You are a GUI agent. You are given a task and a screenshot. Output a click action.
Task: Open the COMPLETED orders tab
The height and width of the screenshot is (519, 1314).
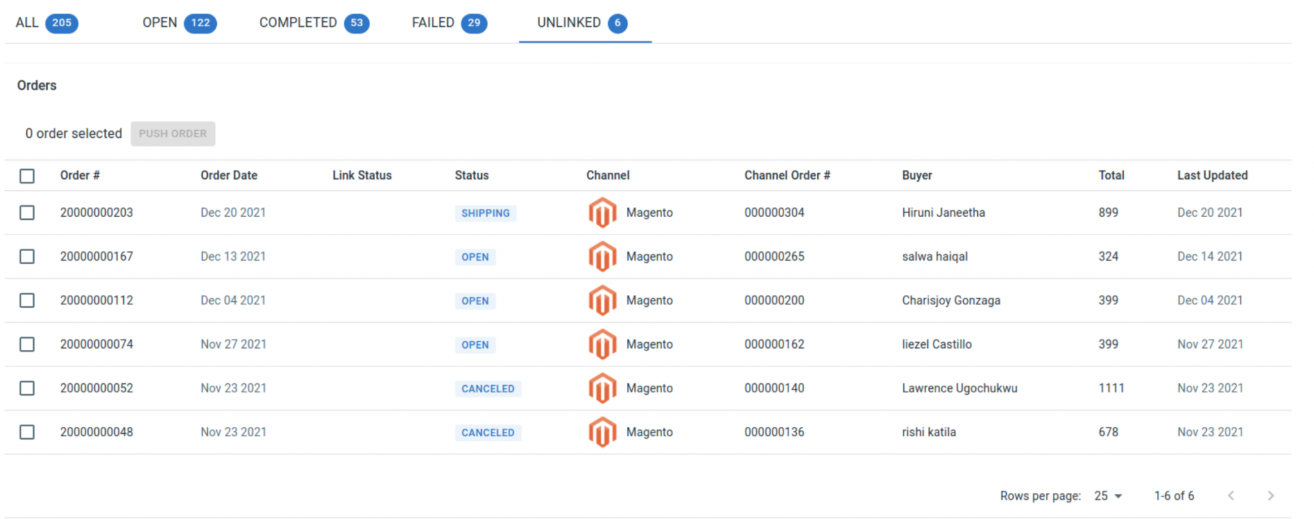click(x=314, y=23)
